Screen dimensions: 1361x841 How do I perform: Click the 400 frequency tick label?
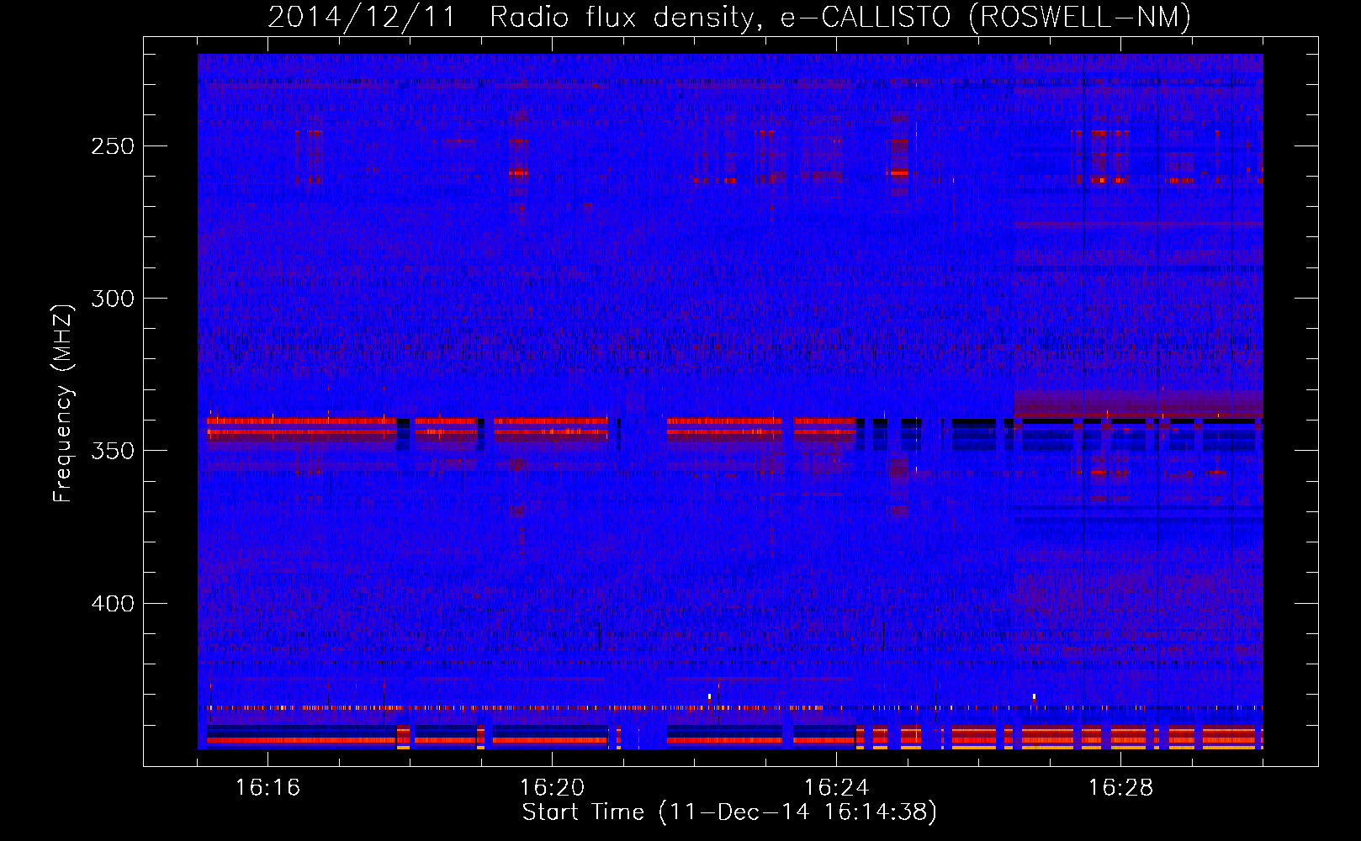[x=113, y=604]
